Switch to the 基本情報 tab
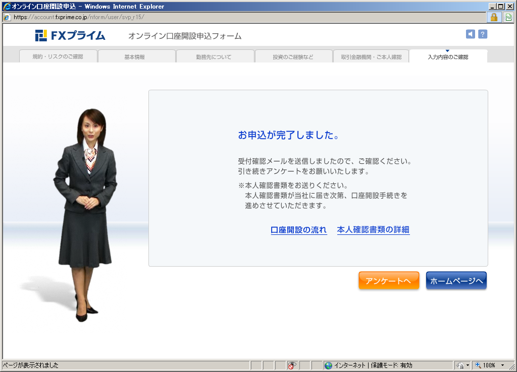The image size is (517, 372). pyautogui.click(x=134, y=57)
